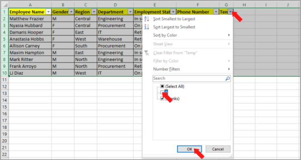Select cell Matthew Frazier

tap(30, 19)
